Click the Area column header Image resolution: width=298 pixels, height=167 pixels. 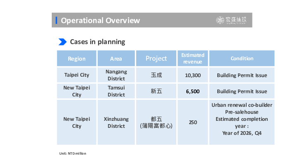point(116,59)
